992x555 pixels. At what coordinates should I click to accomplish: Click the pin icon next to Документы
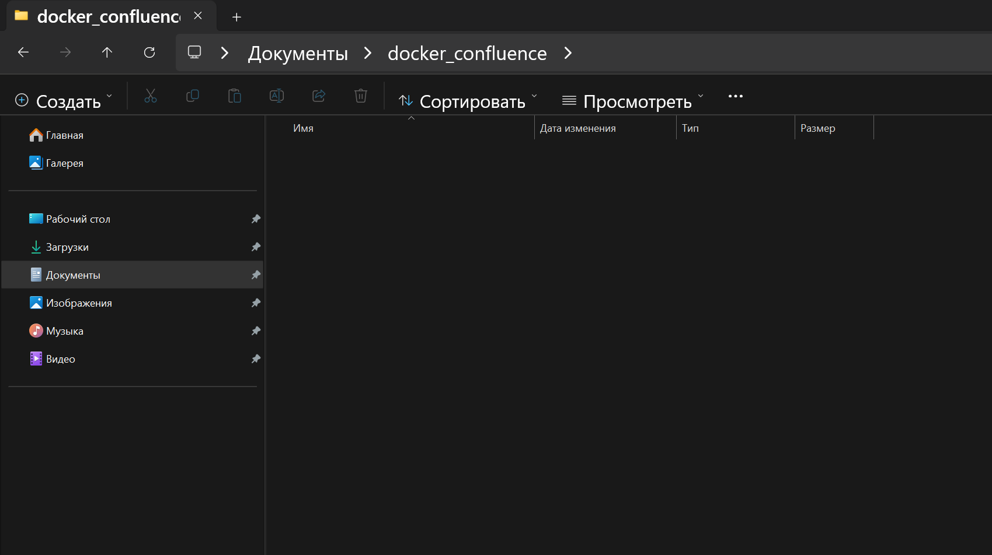point(256,275)
